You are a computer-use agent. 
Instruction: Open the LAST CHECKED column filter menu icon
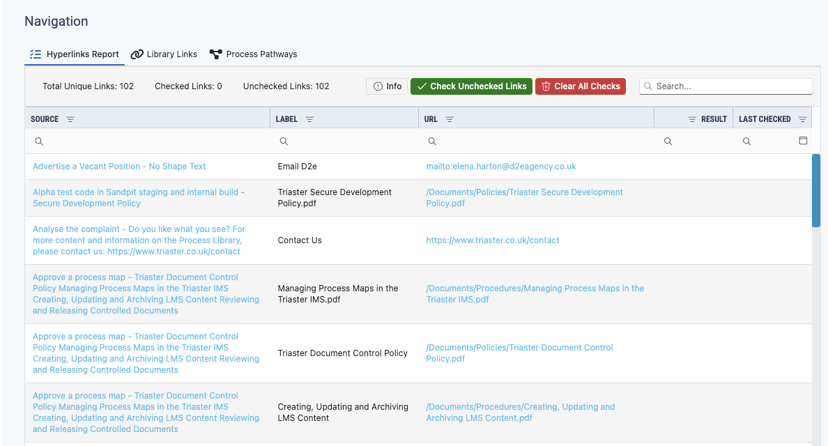[x=803, y=119]
